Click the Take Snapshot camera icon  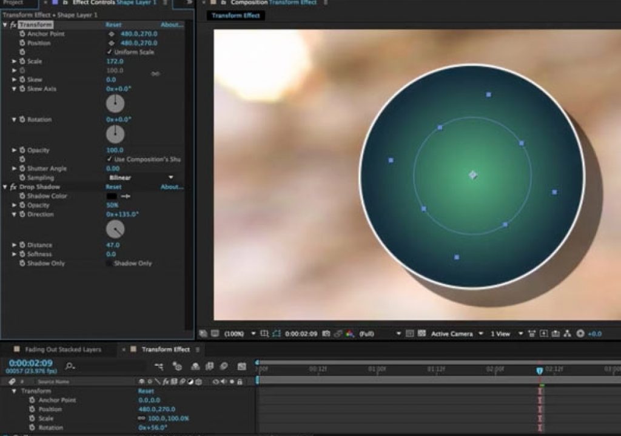tap(326, 334)
